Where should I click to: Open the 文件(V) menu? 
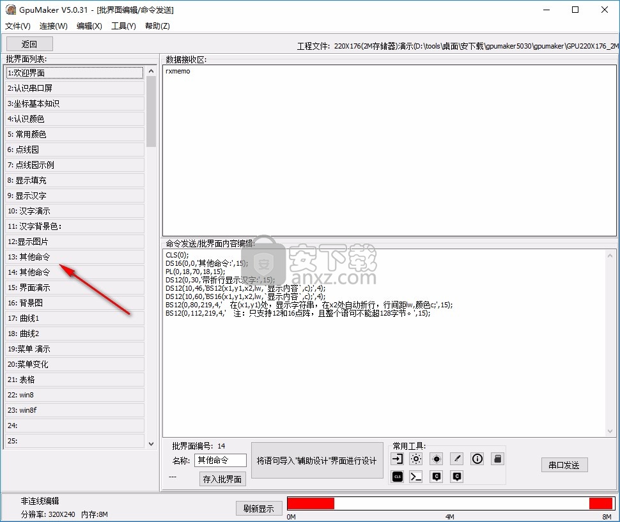tap(17, 26)
